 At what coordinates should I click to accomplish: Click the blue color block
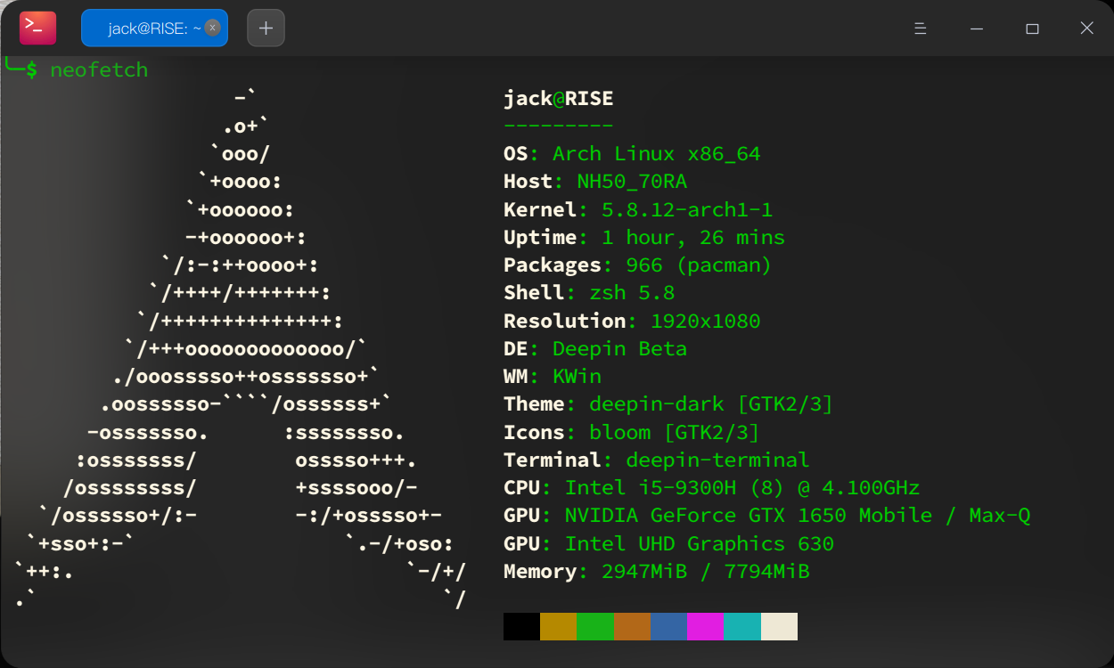click(x=668, y=626)
